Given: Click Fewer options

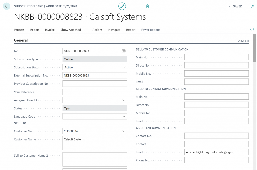Looking at the screenshot, I should pos(151,30).
